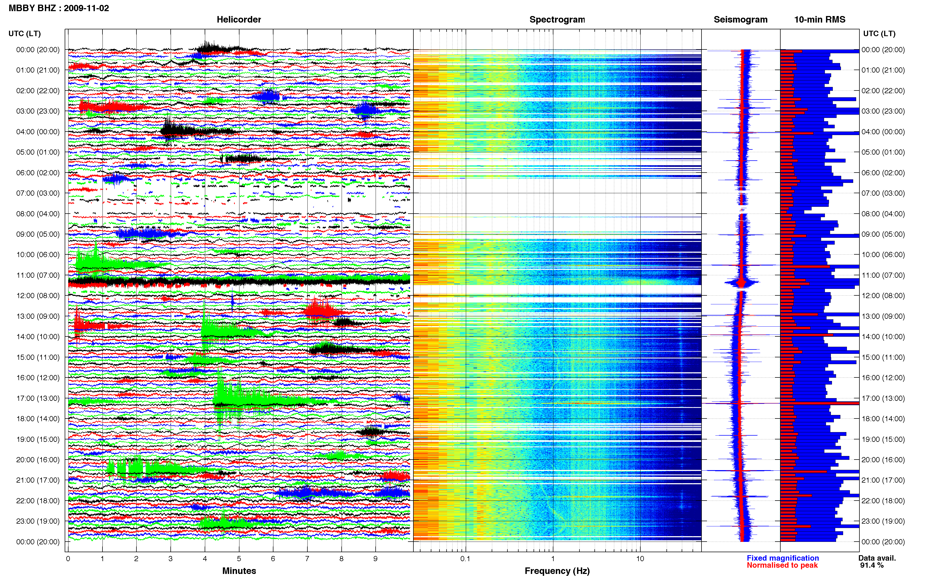Click '08:00 (04:00)' label beside the Helicorder
Viewport: 929px width, 581px height.
[38, 214]
